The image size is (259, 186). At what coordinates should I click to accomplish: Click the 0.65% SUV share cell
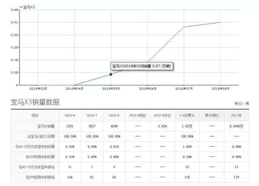tap(92, 157)
